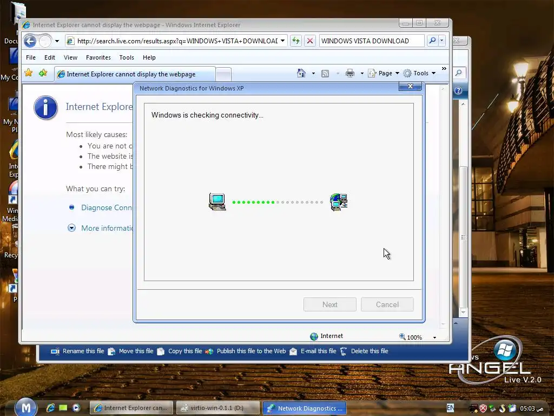Click the disabled Next button
The height and width of the screenshot is (416, 554).
point(329,304)
